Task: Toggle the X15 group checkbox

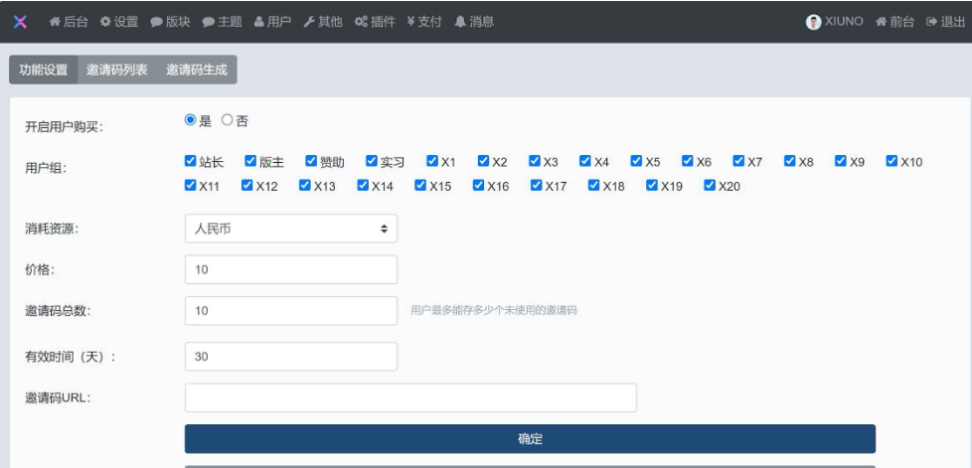Action: pyautogui.click(x=420, y=185)
